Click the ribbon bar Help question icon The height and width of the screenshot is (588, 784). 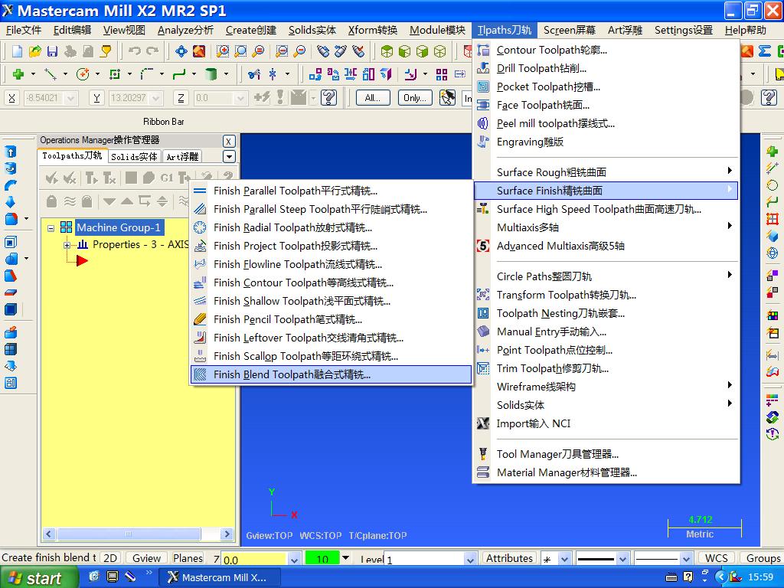[x=329, y=97]
